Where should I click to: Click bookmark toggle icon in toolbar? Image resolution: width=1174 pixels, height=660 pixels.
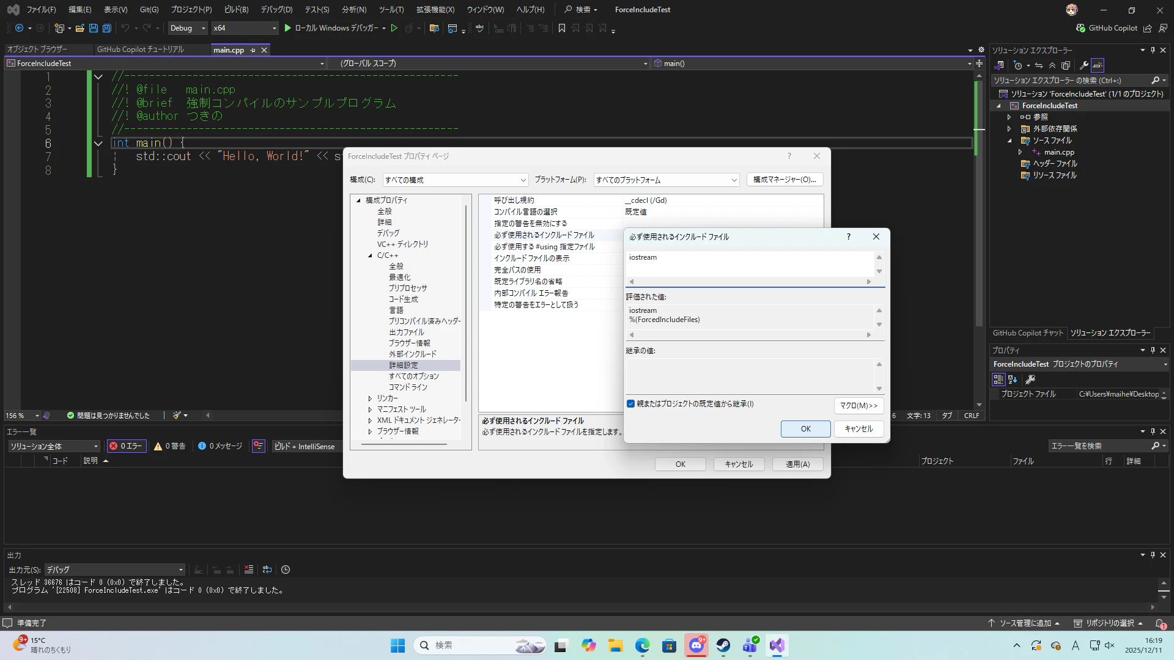(x=561, y=28)
